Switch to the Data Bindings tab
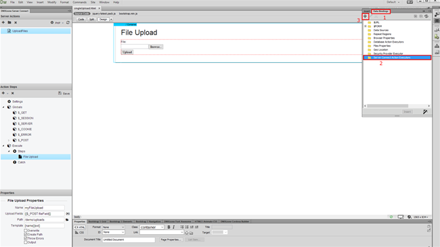 point(381,12)
